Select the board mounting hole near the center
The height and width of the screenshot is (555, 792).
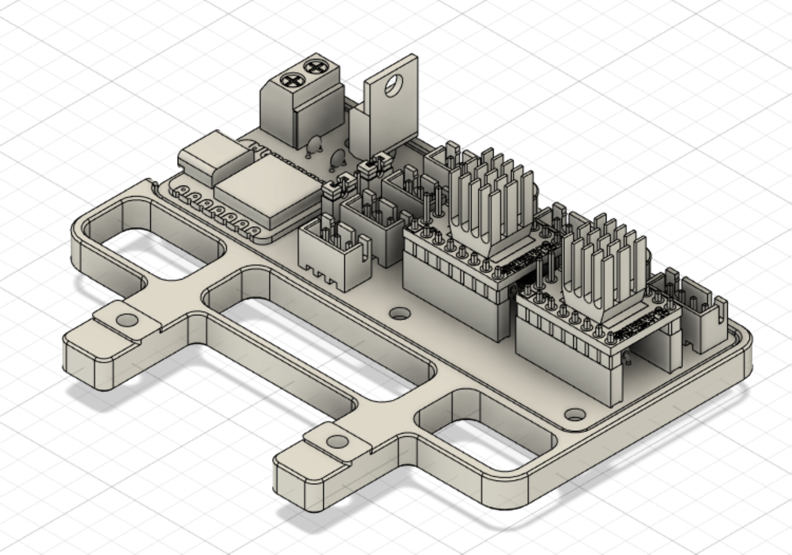coord(399,314)
